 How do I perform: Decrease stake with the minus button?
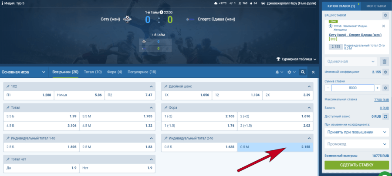(328, 88)
